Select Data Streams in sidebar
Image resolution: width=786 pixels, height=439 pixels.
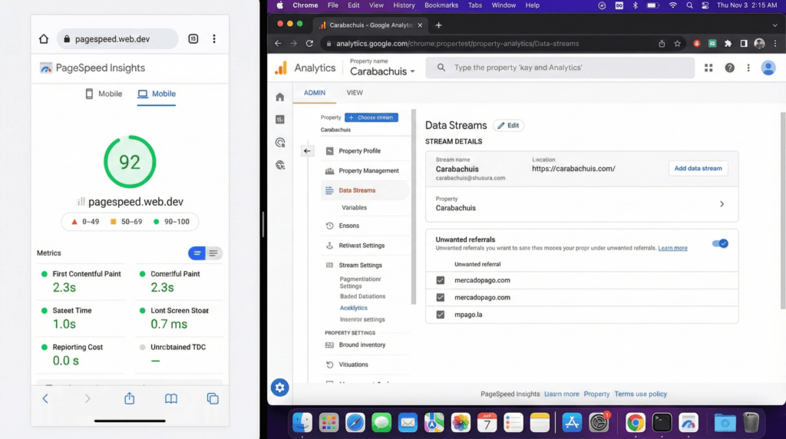click(365, 190)
